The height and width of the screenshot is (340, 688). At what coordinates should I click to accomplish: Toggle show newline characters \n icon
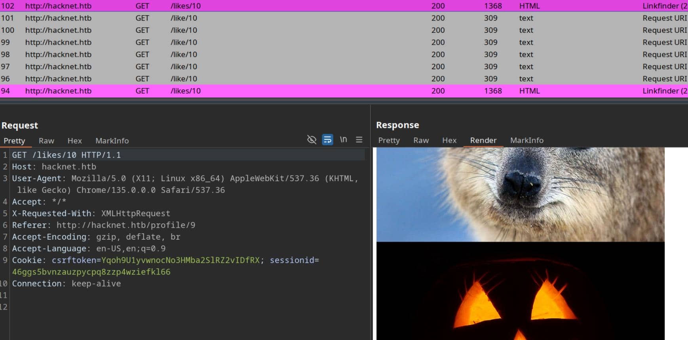tap(343, 140)
